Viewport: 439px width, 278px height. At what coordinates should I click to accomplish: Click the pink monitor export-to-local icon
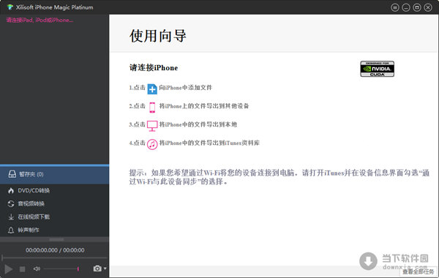pyautogui.click(x=152, y=126)
